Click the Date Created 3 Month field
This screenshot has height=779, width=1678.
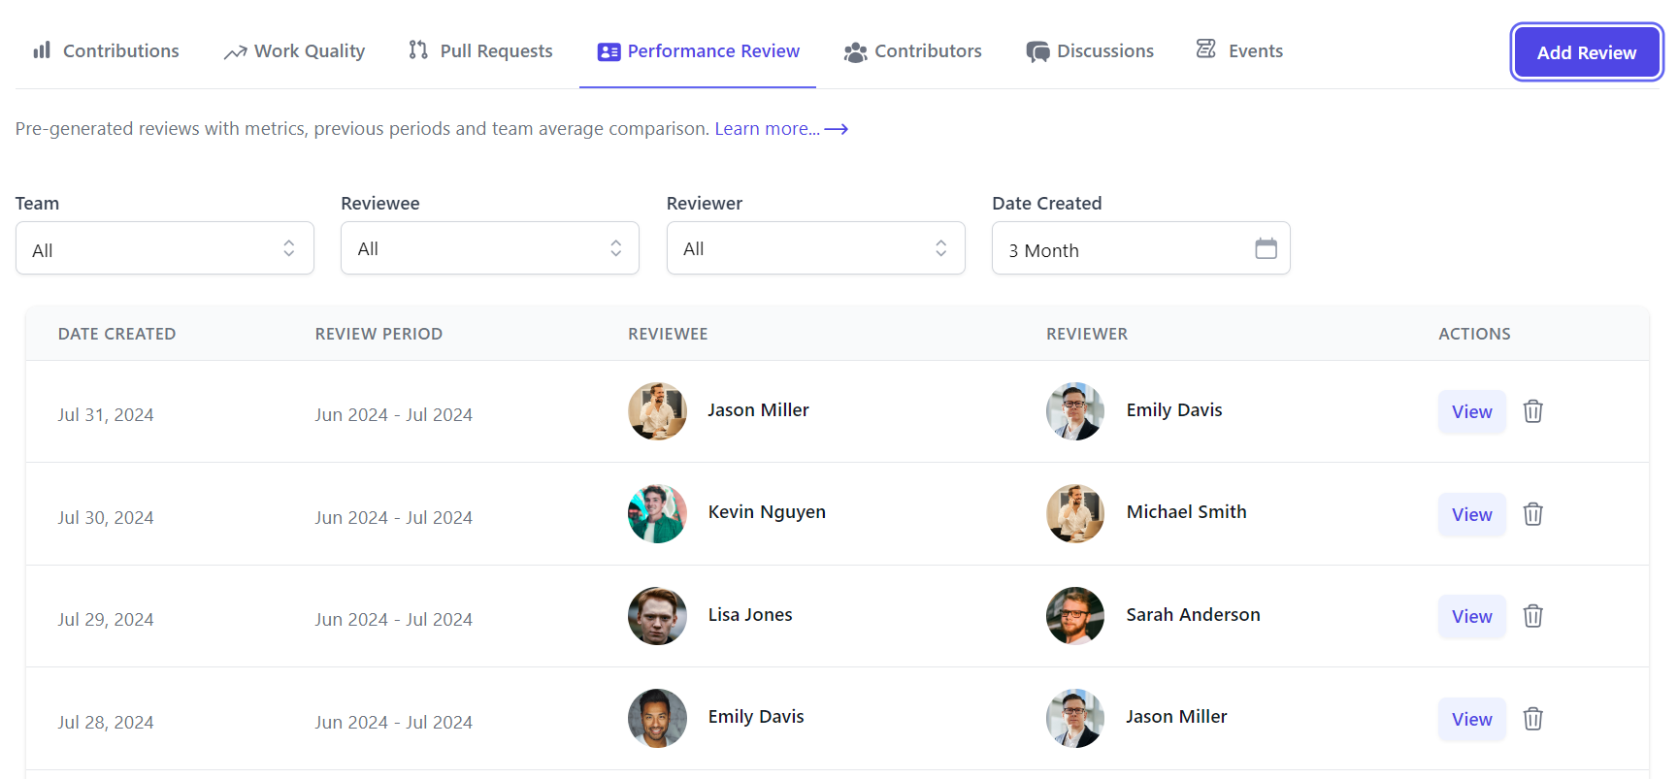[1141, 248]
